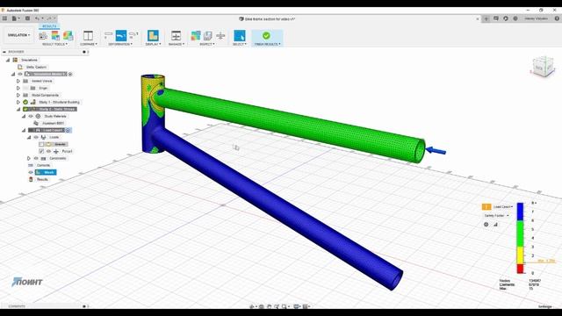Viewport: 562px width, 316px height.
Task: Expand the Model Components node
Action: click(x=18, y=95)
